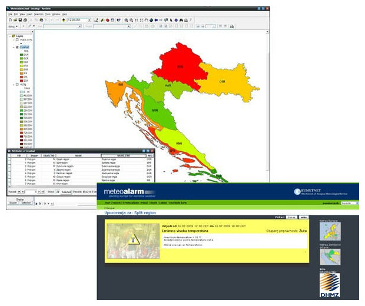This screenshot has height=306, width=365.
Task: Click the Start link on meteoalarm menu
Action: coord(107,202)
